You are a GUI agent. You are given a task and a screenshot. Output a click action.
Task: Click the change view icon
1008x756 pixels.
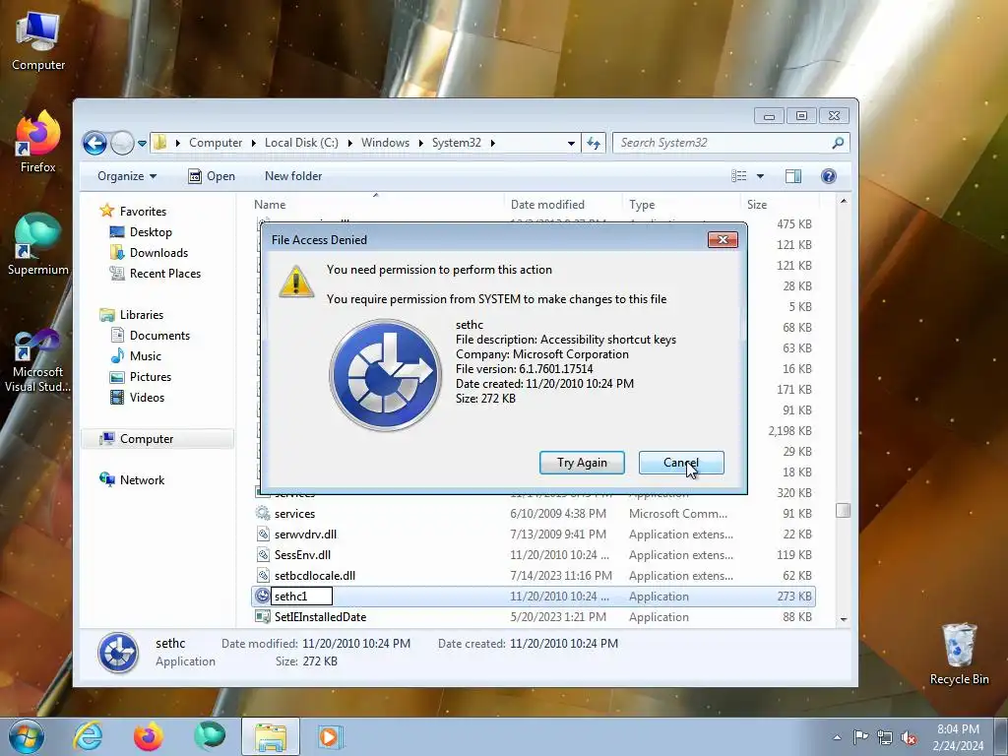(739, 176)
